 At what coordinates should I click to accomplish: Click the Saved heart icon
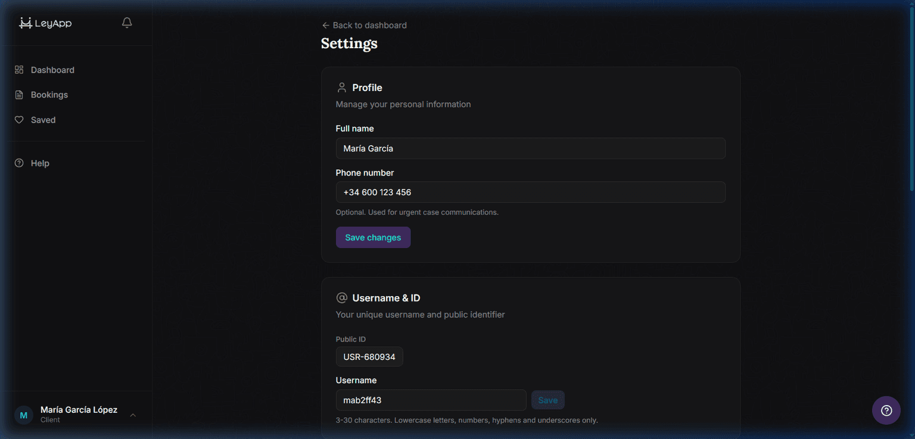tap(18, 120)
